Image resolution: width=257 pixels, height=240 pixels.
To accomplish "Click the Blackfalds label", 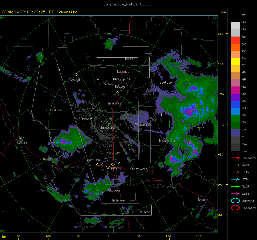I will pos(121,79).
